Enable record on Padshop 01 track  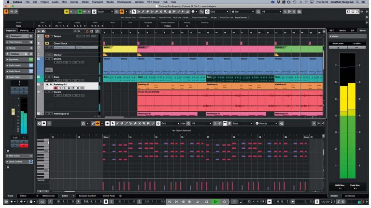56,88
